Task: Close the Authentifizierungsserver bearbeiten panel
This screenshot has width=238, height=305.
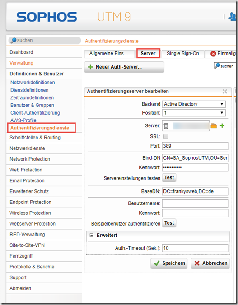Action: pyautogui.click(x=225, y=92)
